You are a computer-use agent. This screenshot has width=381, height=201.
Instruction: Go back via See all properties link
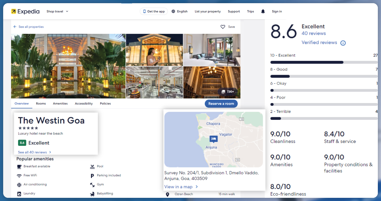31,27
